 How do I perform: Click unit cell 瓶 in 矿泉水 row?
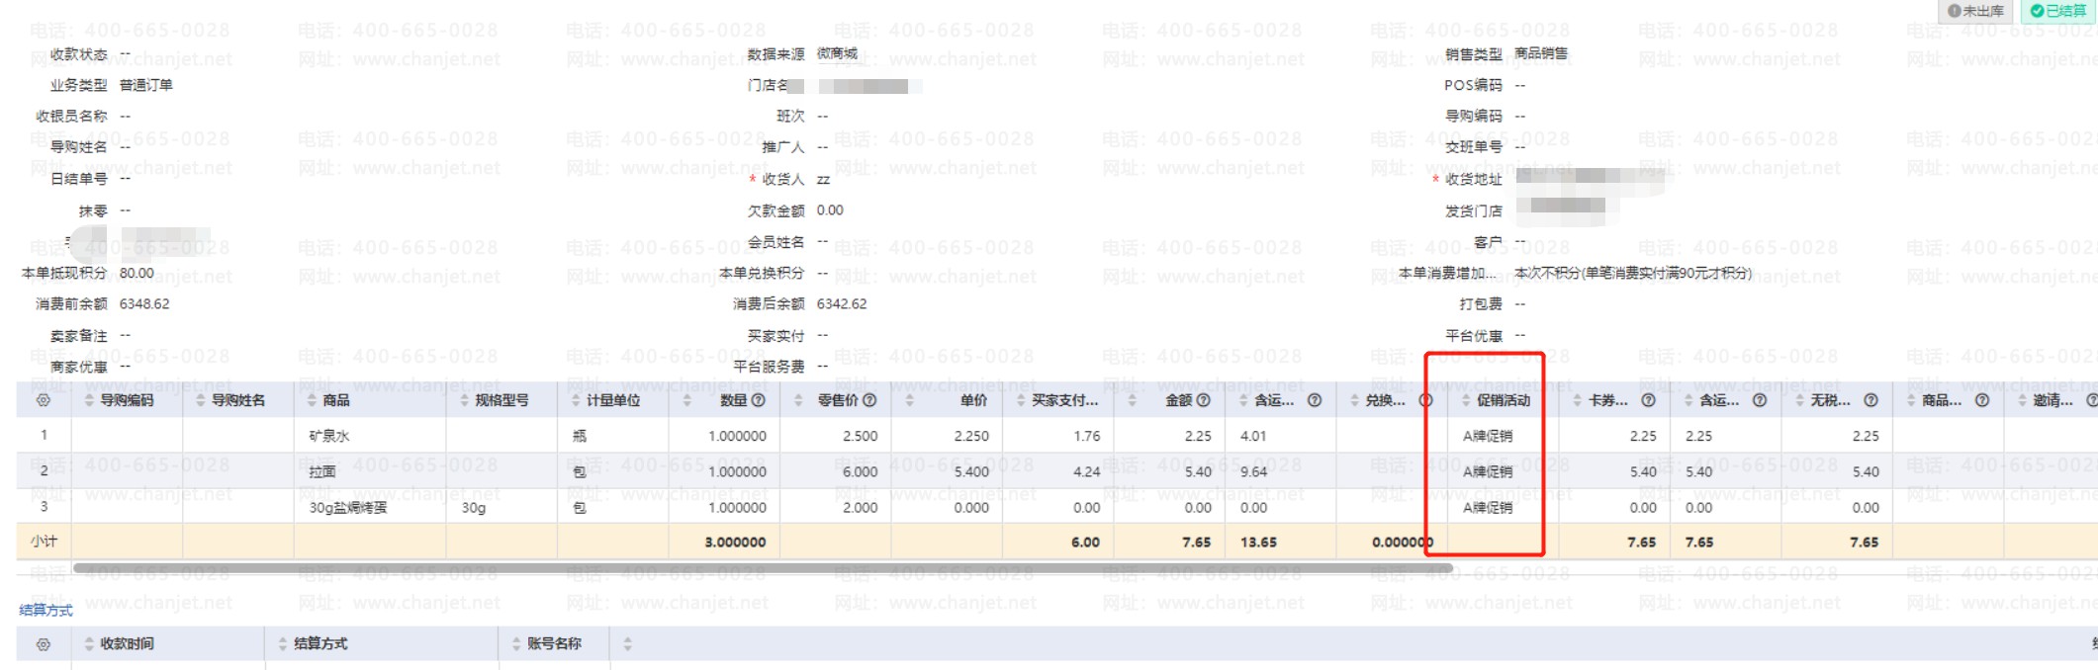point(580,436)
